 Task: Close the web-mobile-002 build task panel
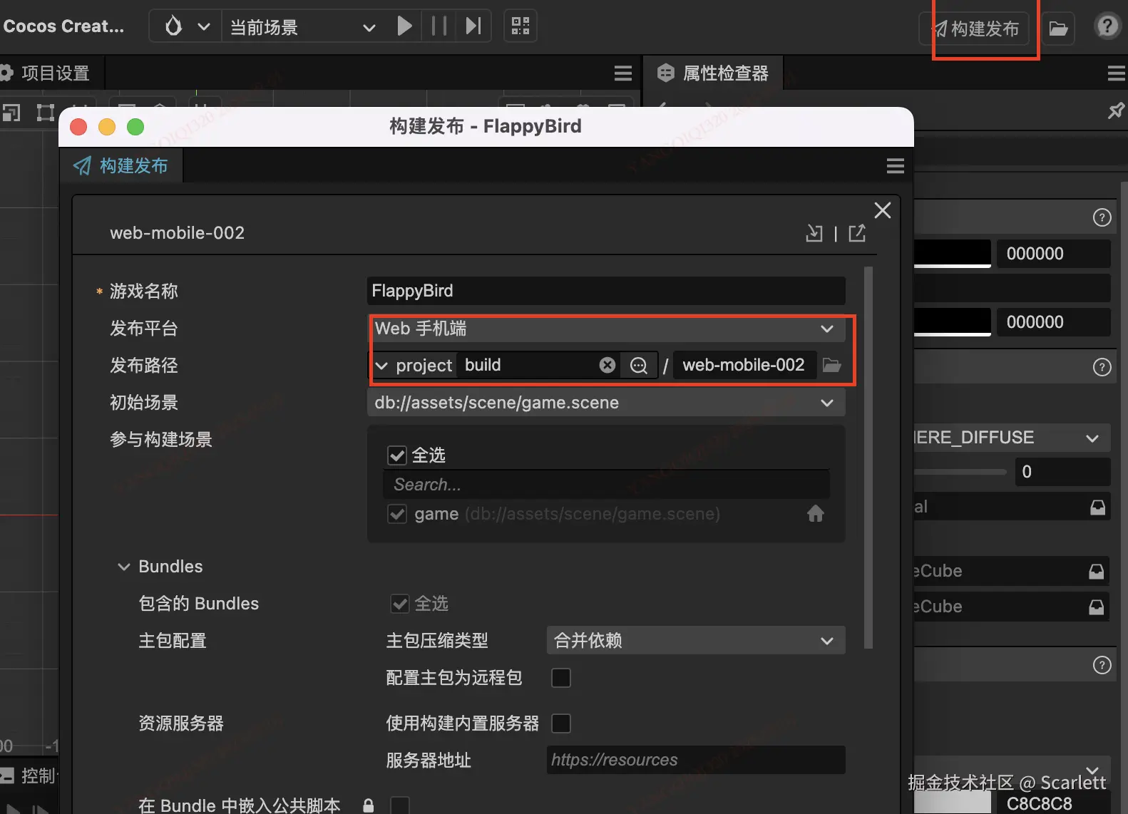pyautogui.click(x=883, y=210)
